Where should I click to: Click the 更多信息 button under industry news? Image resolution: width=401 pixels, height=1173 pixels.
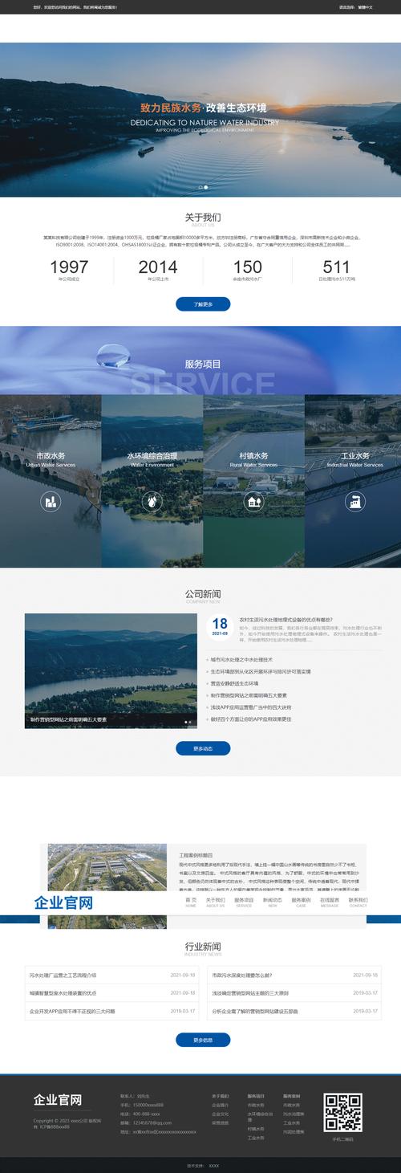(x=203, y=1040)
